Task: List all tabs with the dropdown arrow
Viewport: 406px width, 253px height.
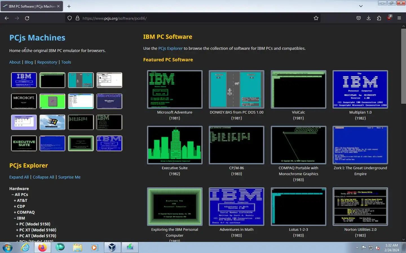Action: click(x=361, y=6)
